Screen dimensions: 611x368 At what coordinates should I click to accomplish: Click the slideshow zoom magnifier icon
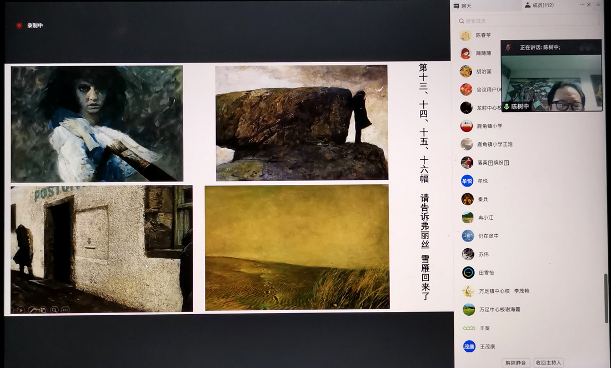[54, 310]
